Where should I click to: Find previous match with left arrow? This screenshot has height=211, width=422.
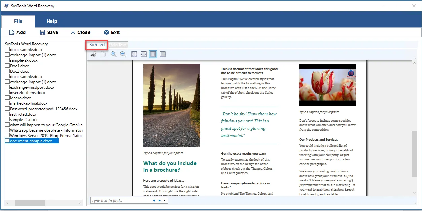154,201
